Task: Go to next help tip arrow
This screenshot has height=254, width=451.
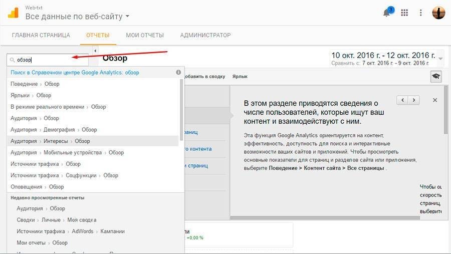Action: [413, 100]
